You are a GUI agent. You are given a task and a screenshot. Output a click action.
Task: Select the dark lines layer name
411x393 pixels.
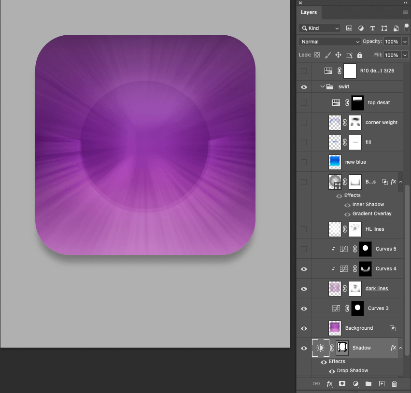(377, 289)
